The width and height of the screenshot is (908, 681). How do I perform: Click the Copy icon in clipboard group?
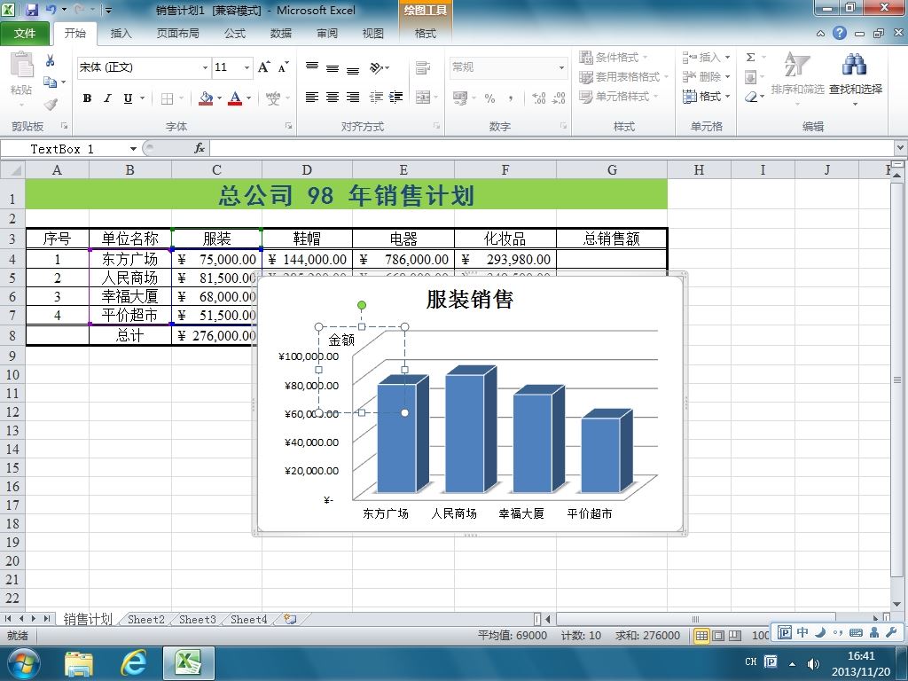point(51,82)
